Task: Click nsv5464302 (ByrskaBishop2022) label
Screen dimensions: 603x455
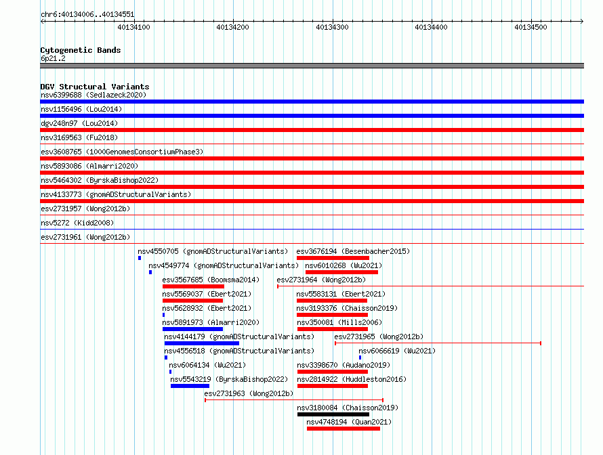Action: (x=100, y=180)
